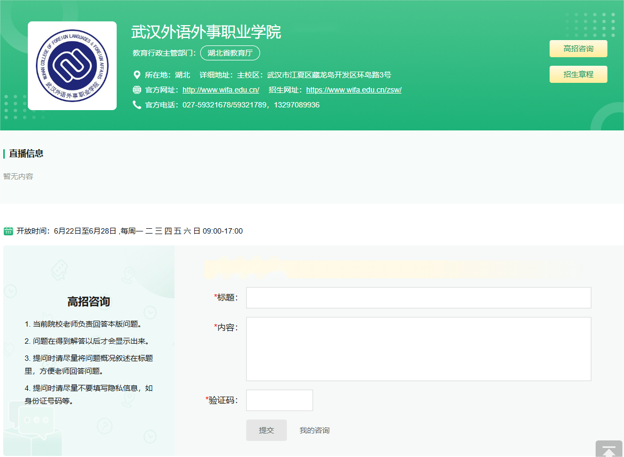This screenshot has height=457, width=624.
Task: Open admissions site https://www.wifa.edu.cn/zsw/
Action: 353,90
